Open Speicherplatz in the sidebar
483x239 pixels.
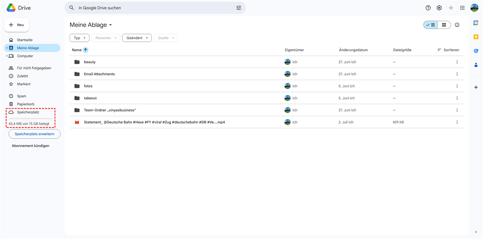coord(28,112)
